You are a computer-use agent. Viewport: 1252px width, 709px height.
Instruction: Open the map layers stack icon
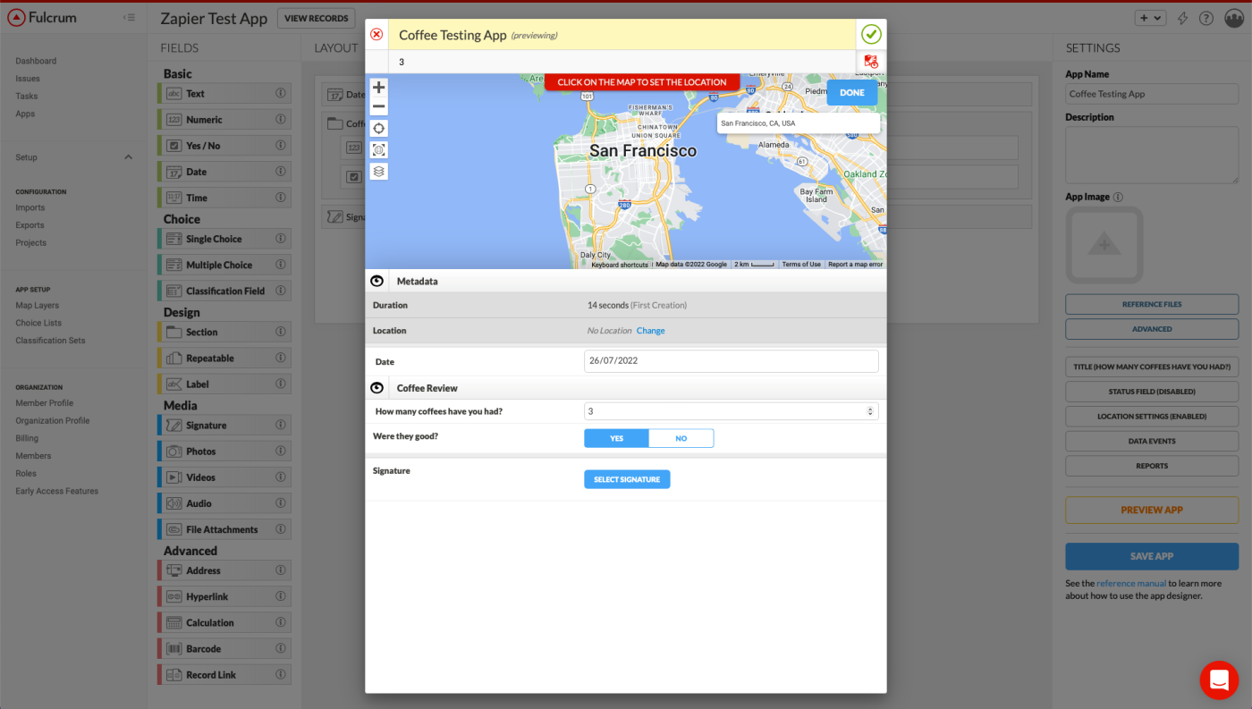click(x=379, y=171)
